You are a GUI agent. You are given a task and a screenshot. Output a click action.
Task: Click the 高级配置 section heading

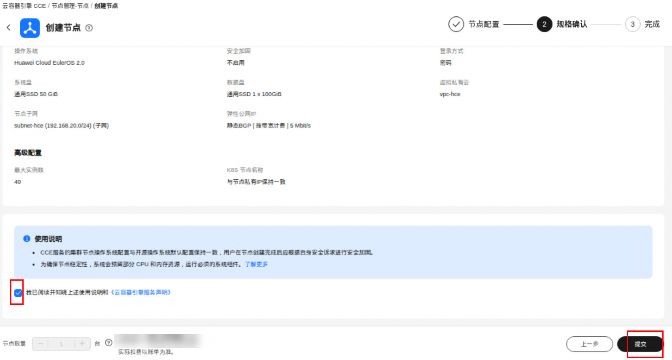tap(28, 153)
